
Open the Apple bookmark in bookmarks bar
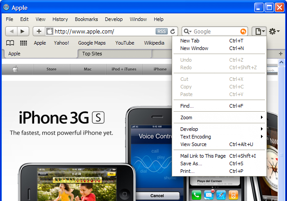point(40,43)
